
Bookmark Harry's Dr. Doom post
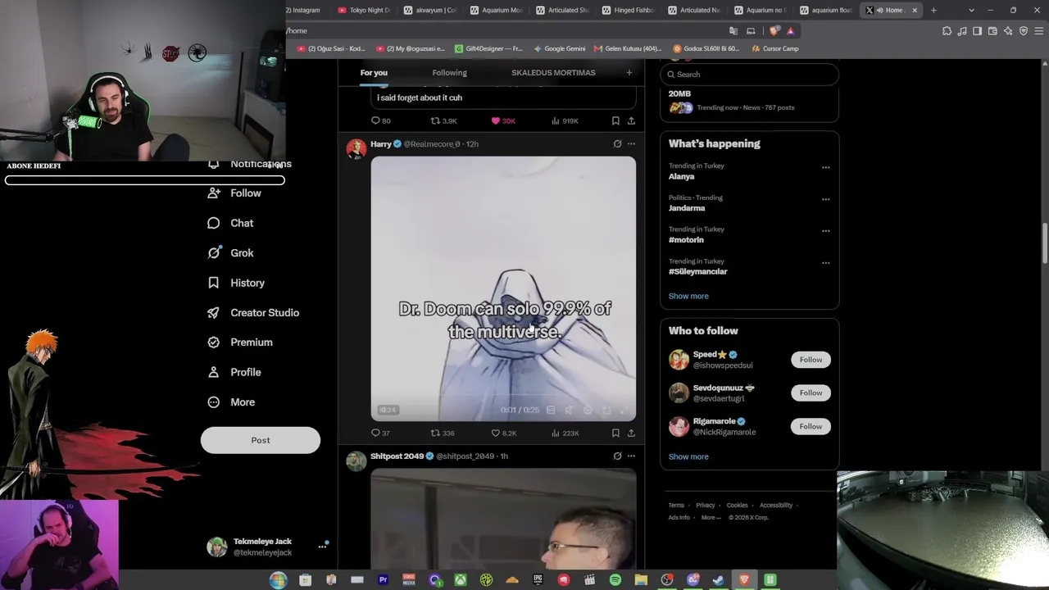(615, 433)
